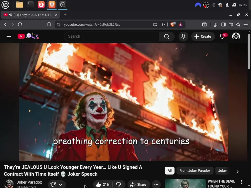Click the share arrow icon in address bar
Viewport: 251px width, 188px height.
pos(163,25)
